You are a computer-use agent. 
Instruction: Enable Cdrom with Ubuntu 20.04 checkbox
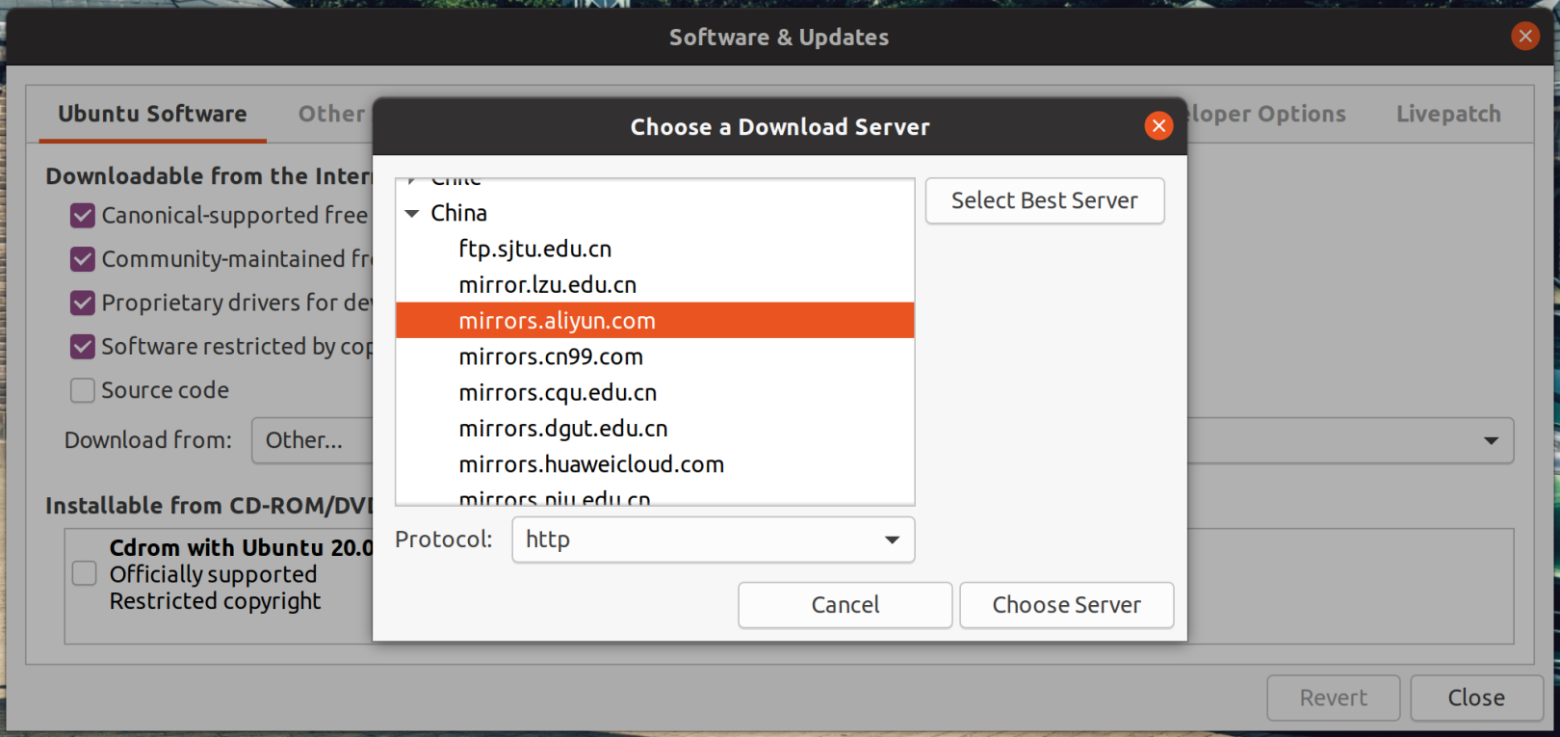pyautogui.click(x=85, y=573)
